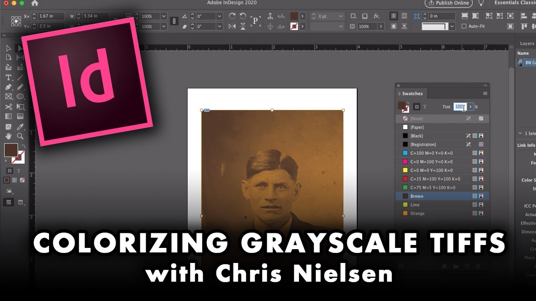Screen dimensions: 536x301
Task: Open the Swatches panel menu
Action: click(485, 93)
